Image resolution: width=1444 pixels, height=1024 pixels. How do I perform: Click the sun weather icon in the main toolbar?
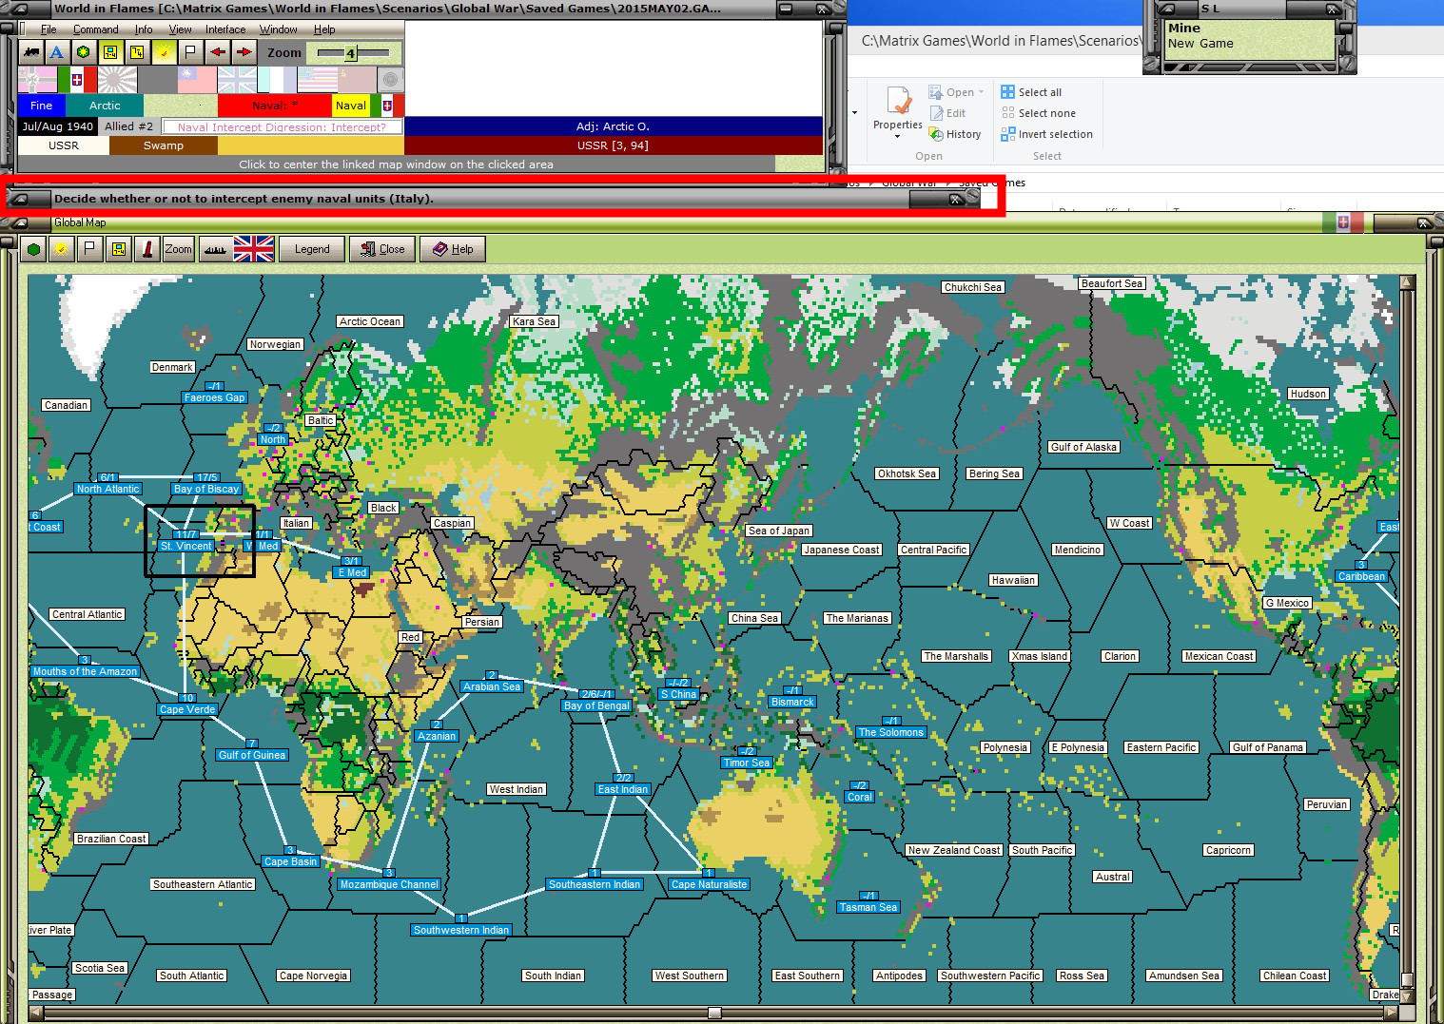click(x=164, y=52)
